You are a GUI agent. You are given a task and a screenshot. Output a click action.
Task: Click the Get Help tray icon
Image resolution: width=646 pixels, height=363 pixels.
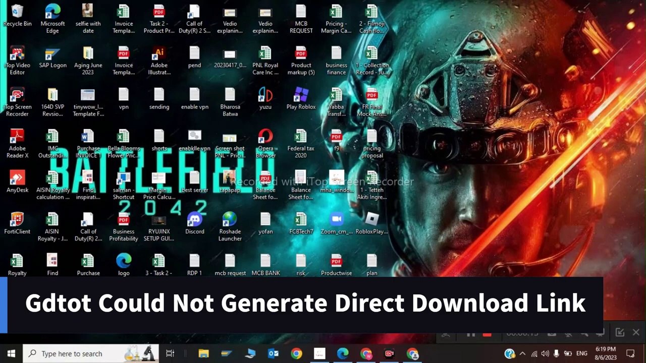510,353
